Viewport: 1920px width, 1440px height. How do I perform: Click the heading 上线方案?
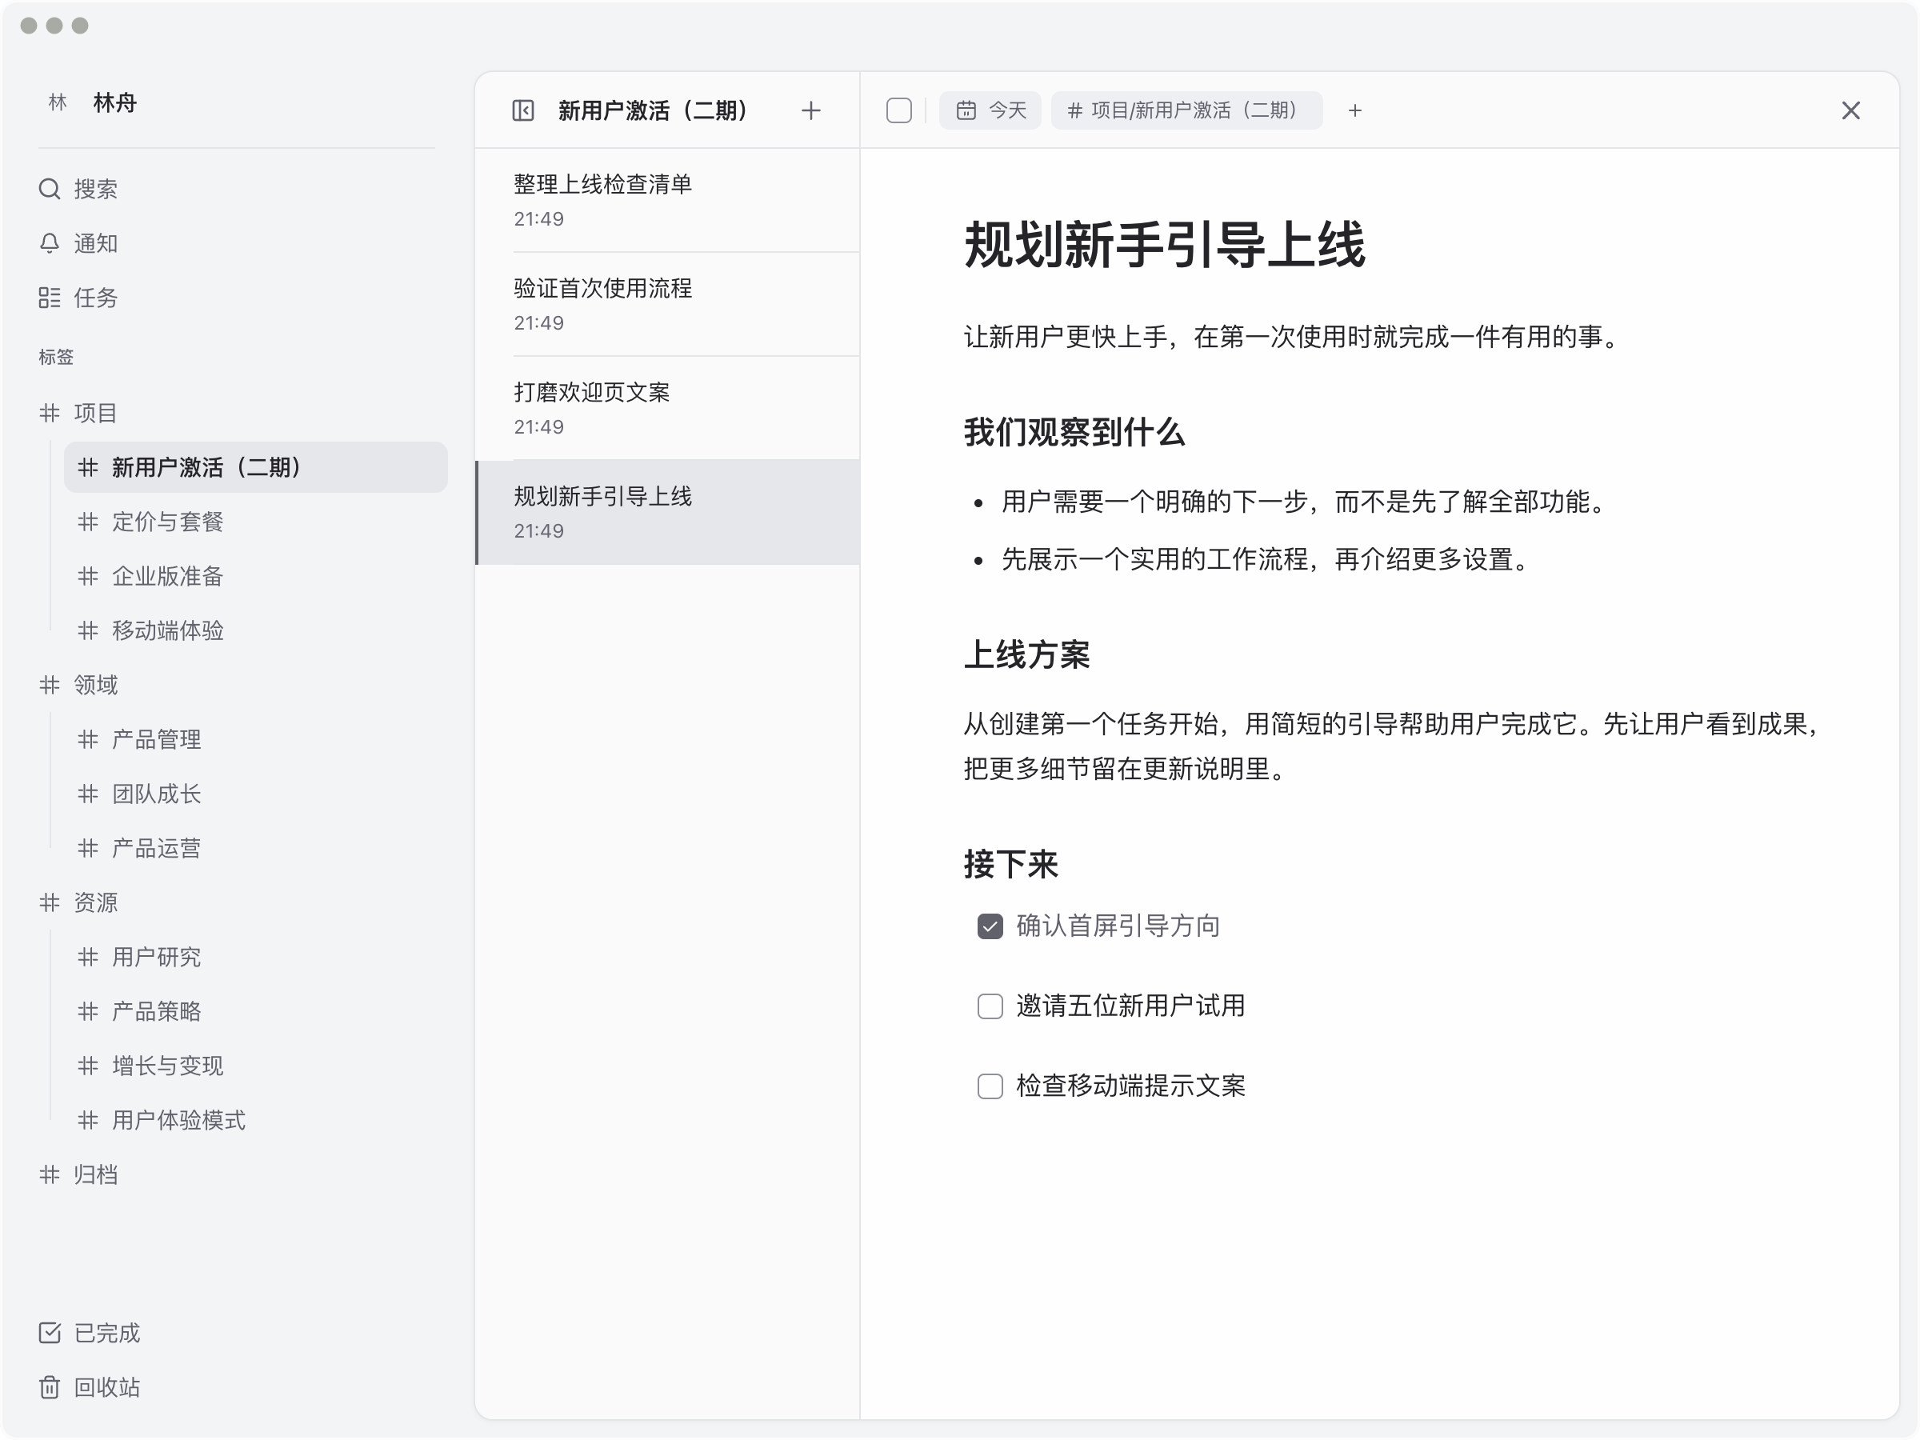(x=1027, y=654)
